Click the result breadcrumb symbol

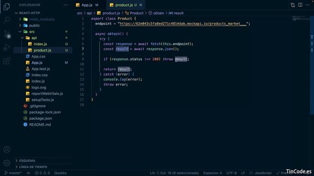point(176,13)
